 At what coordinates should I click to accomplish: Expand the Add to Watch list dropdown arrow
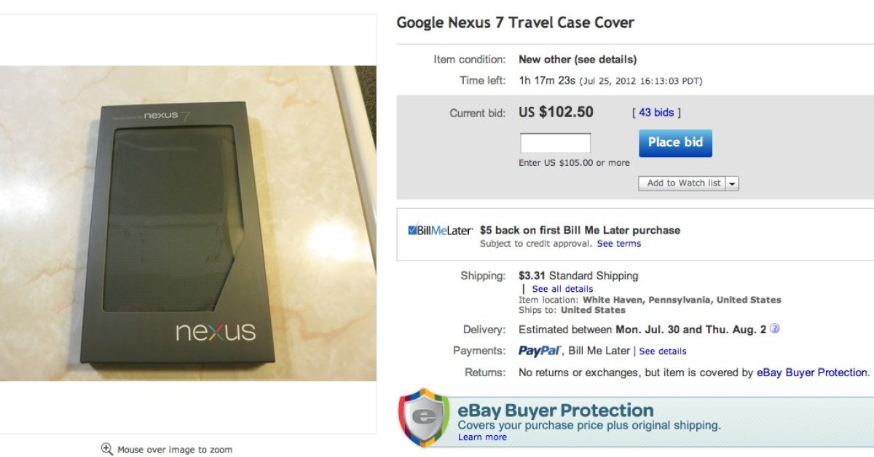[732, 183]
